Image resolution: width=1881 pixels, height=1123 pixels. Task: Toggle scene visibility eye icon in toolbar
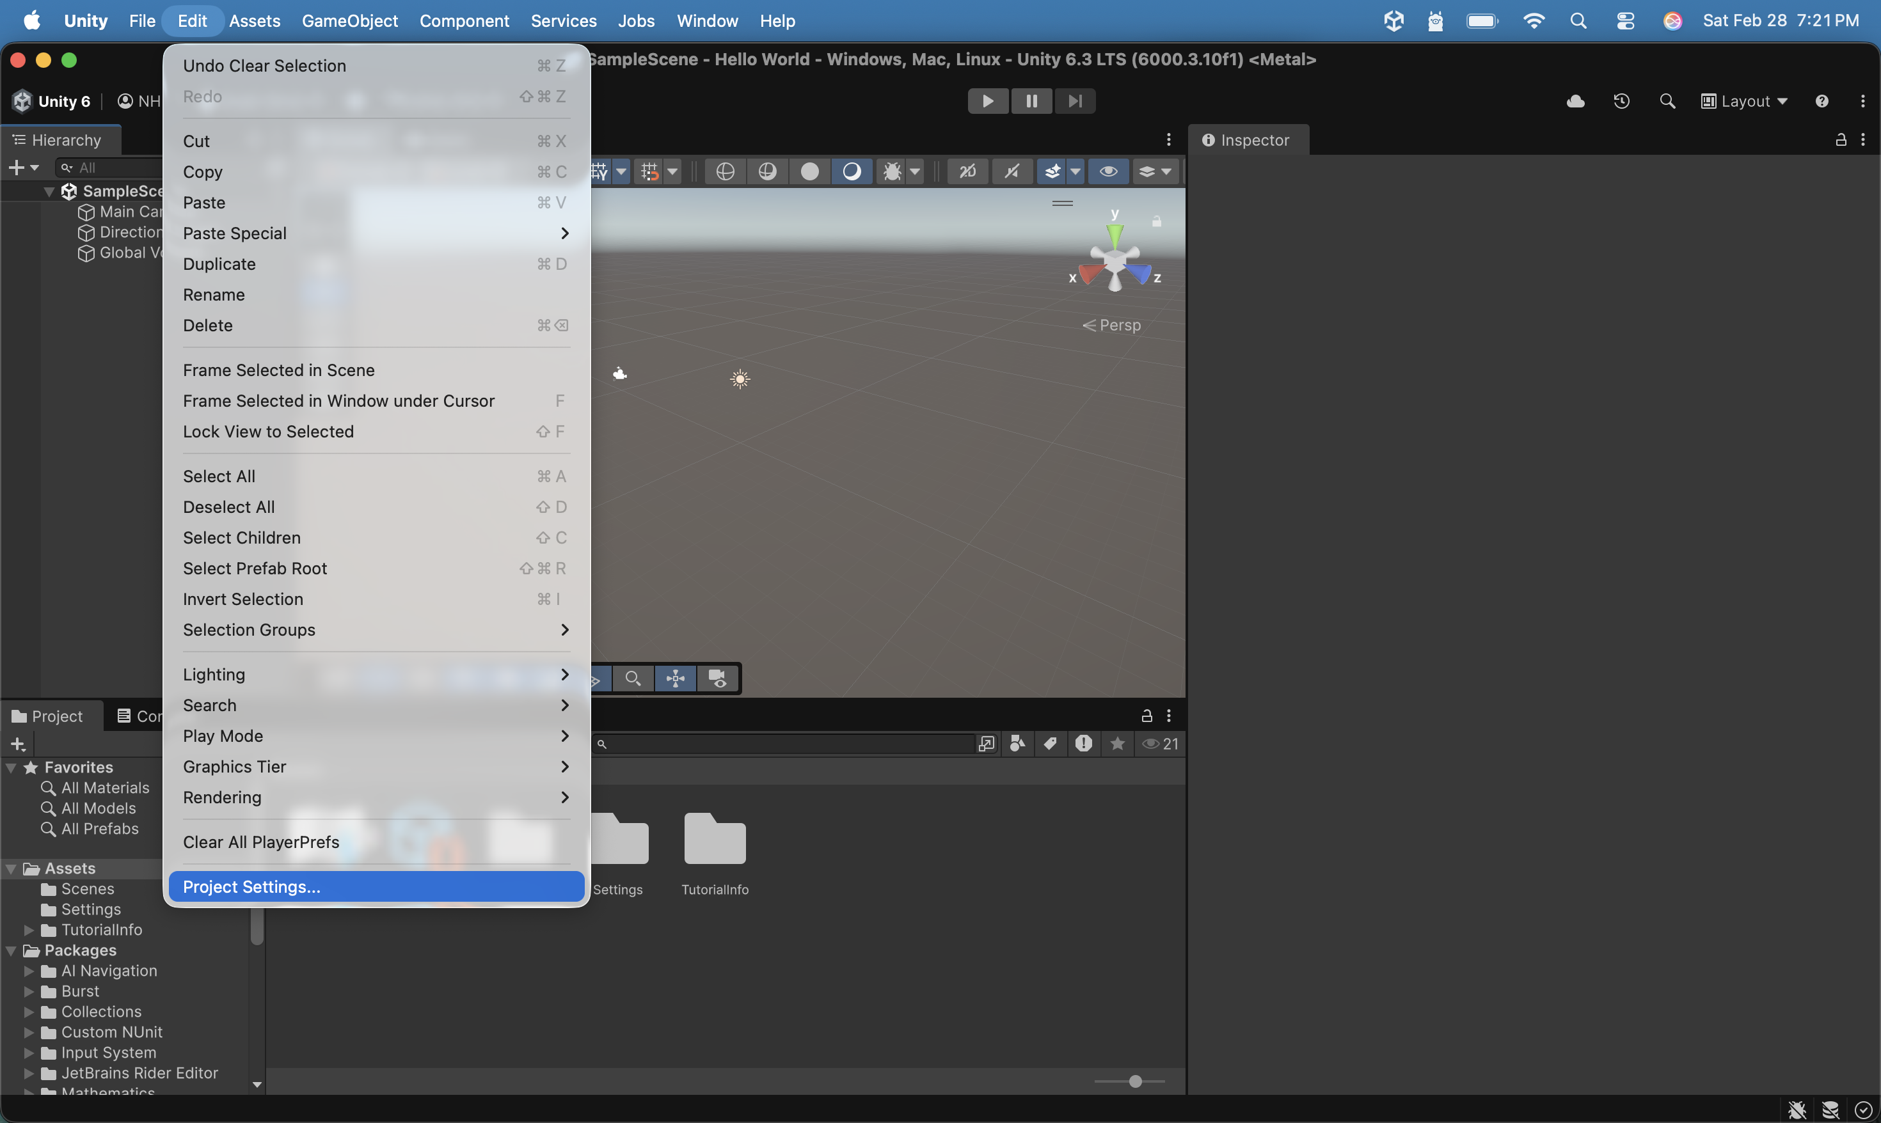pyautogui.click(x=1107, y=171)
